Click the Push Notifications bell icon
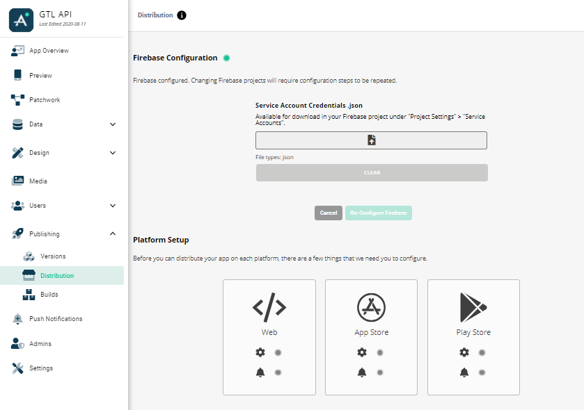This screenshot has height=410, width=584. pyautogui.click(x=17, y=319)
